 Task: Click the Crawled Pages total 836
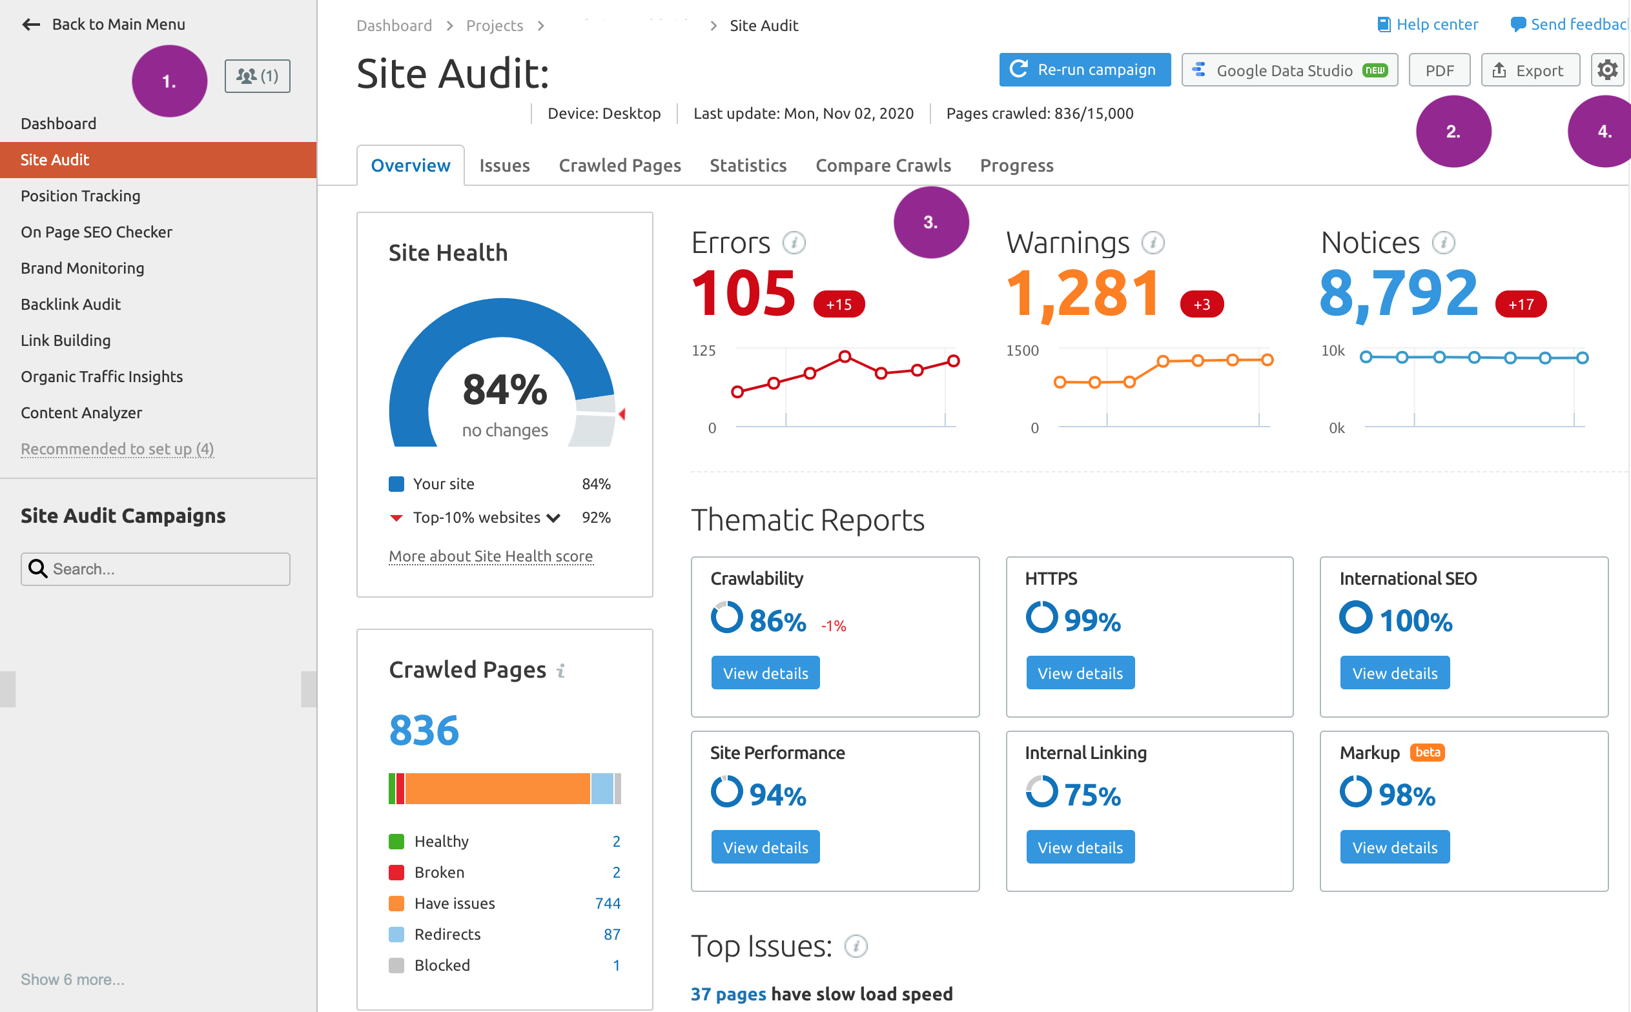click(424, 730)
